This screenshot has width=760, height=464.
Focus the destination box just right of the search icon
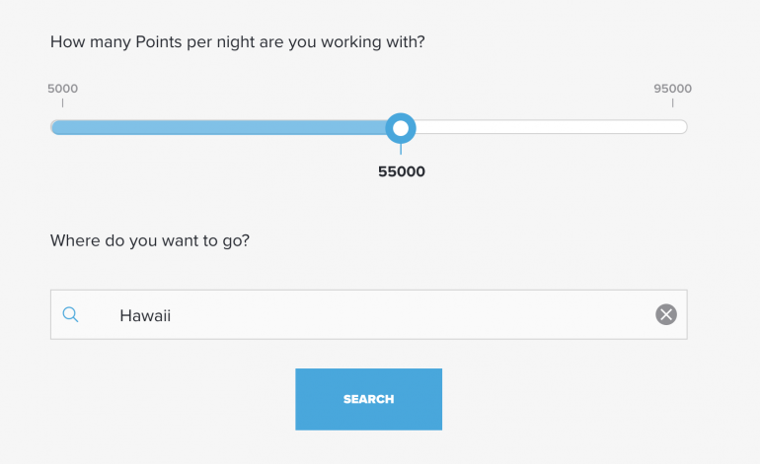tap(101, 315)
